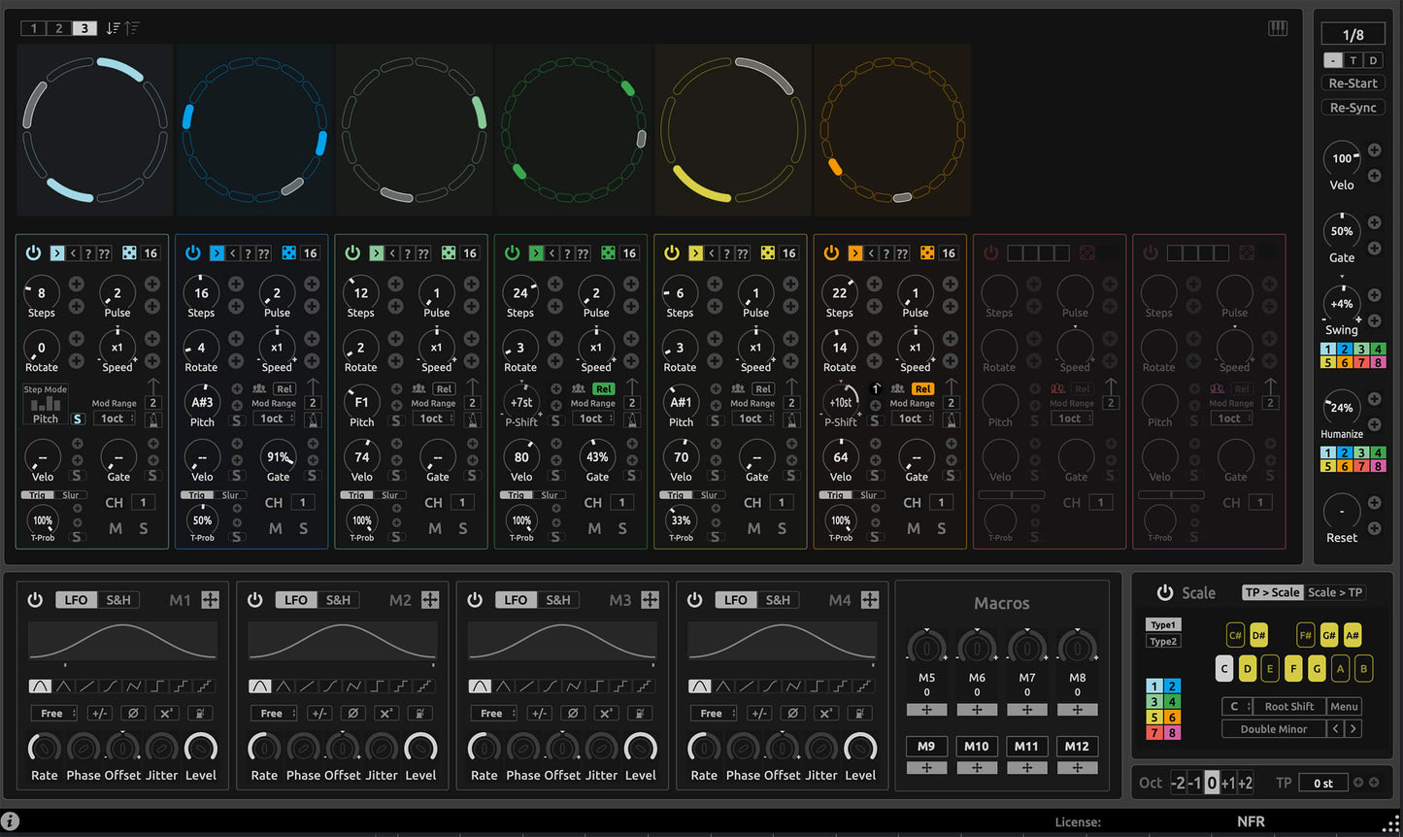The image size is (1403, 837).
Task: Switch to page tab 1 at top left
Action: click(x=34, y=28)
